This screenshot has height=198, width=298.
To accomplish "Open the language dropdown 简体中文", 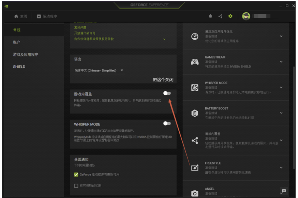I will [x=99, y=70].
